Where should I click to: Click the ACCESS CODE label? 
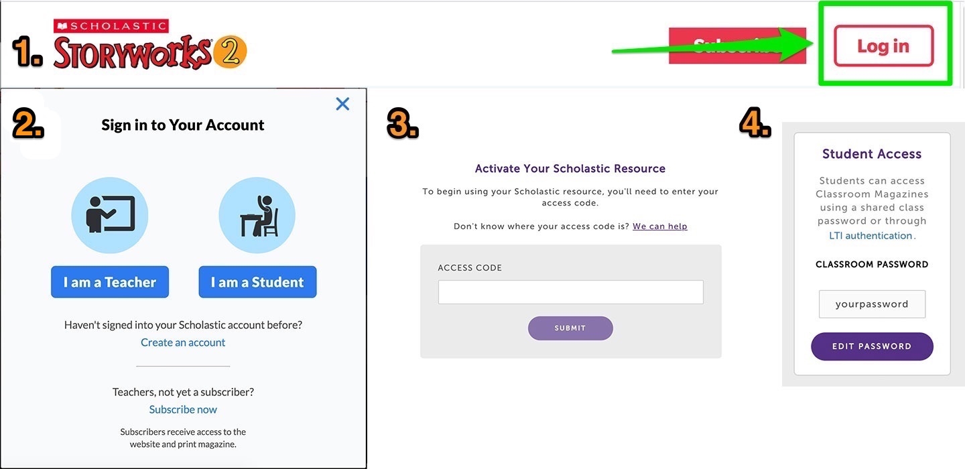click(x=470, y=268)
